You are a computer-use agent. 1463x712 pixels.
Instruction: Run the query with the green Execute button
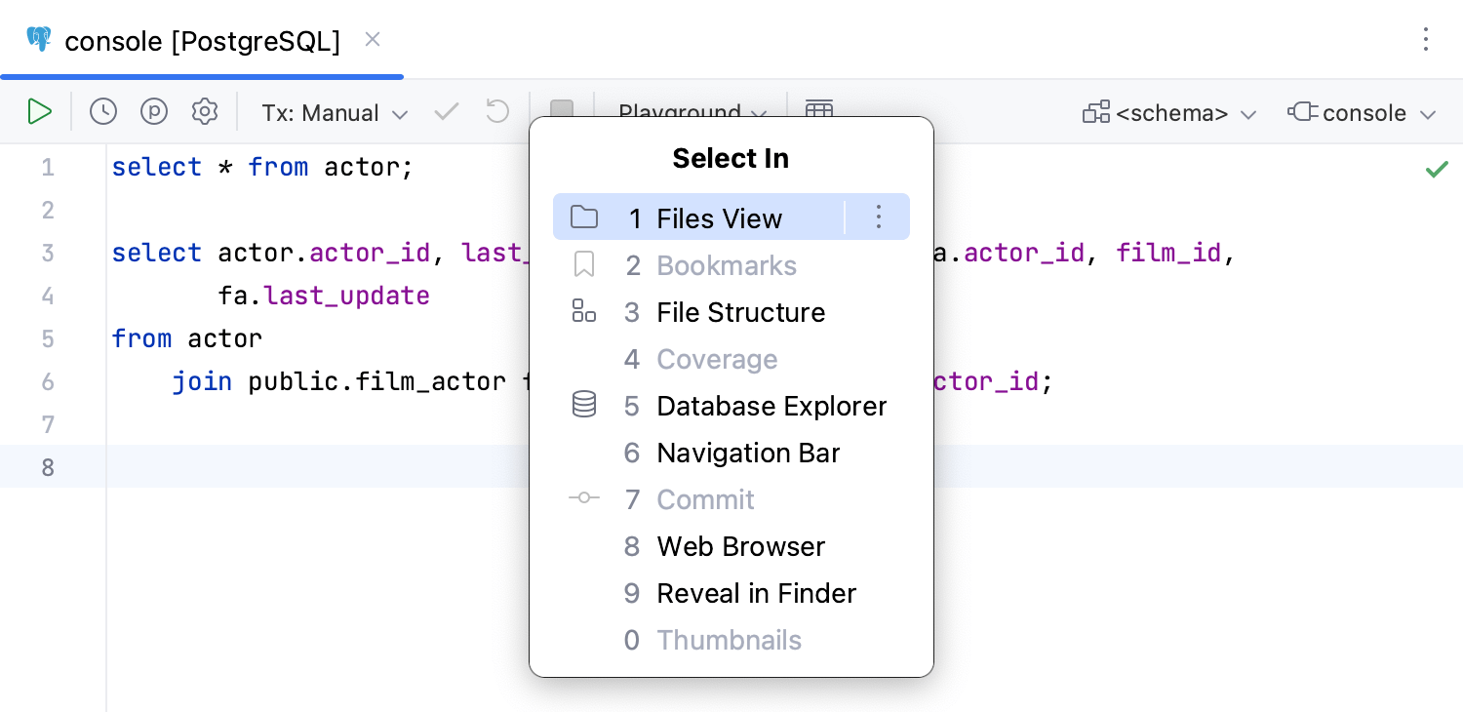pyautogui.click(x=39, y=112)
